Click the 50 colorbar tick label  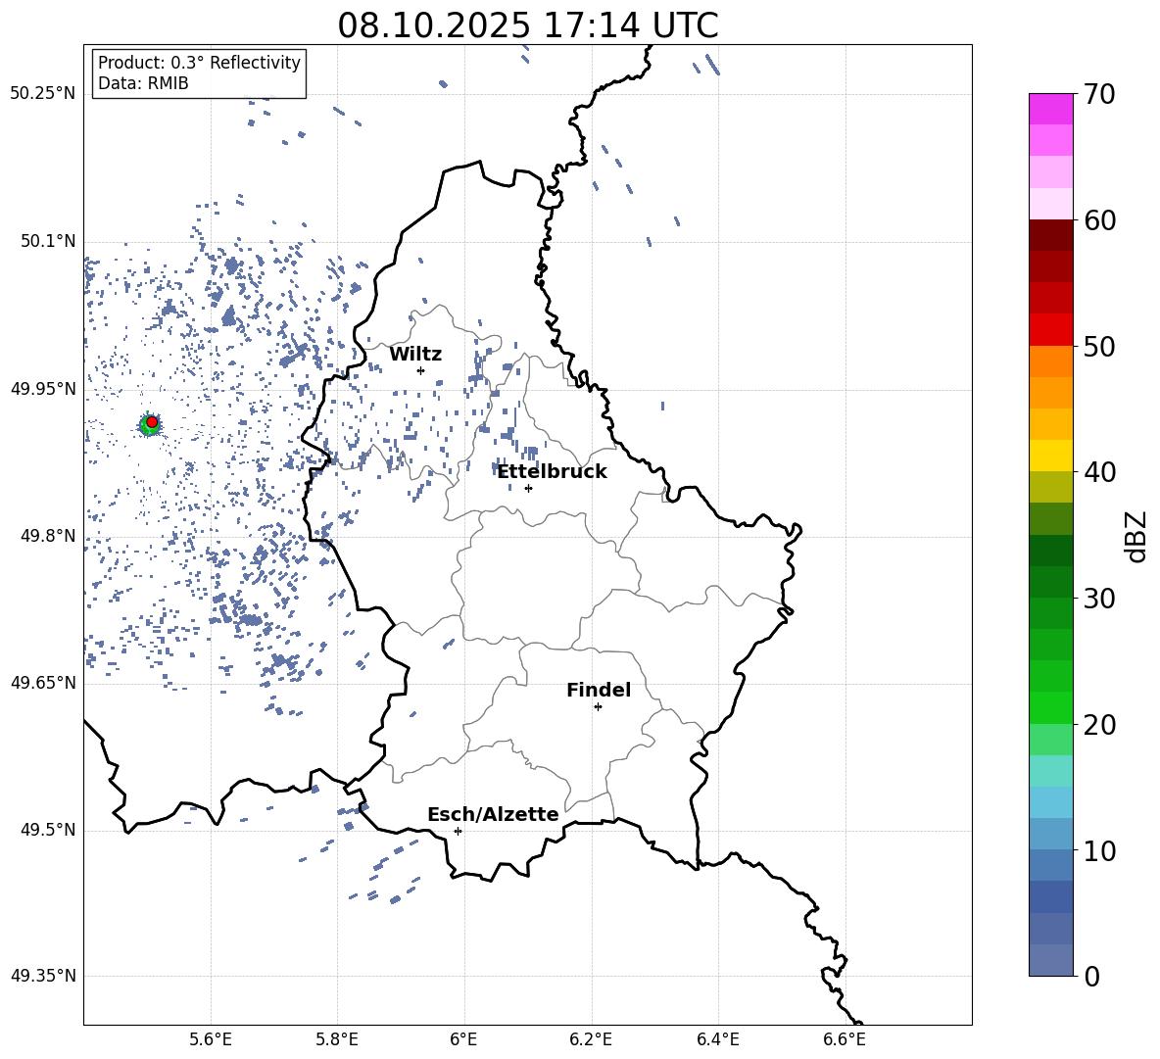click(x=1099, y=347)
